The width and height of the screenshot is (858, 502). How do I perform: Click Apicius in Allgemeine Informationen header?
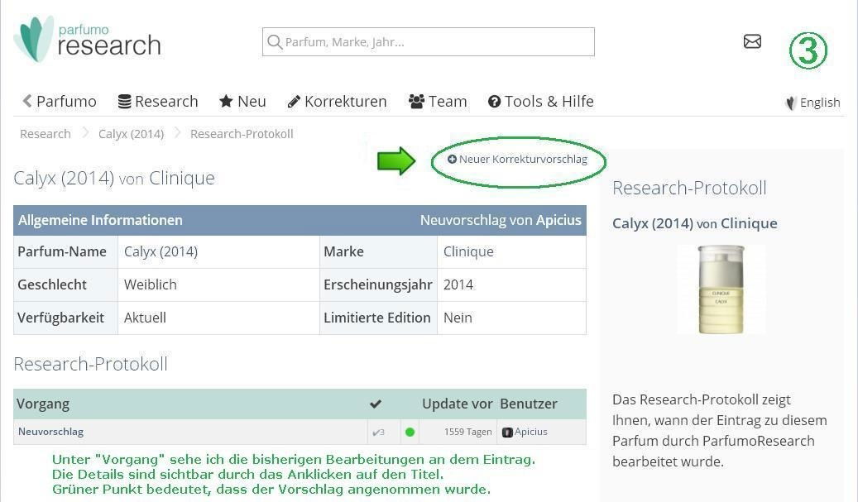(558, 220)
